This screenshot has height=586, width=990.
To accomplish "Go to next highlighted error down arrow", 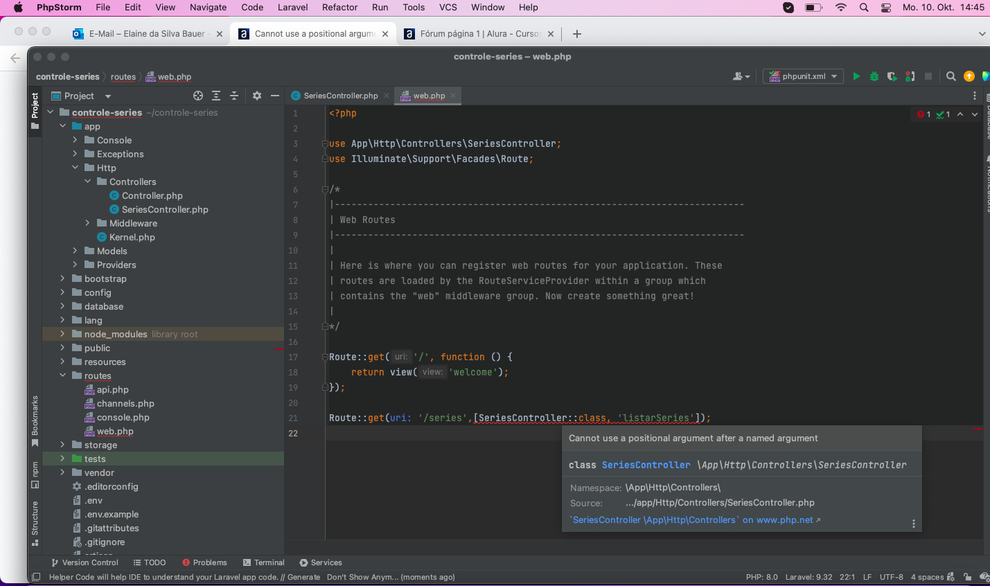I will pos(975,114).
